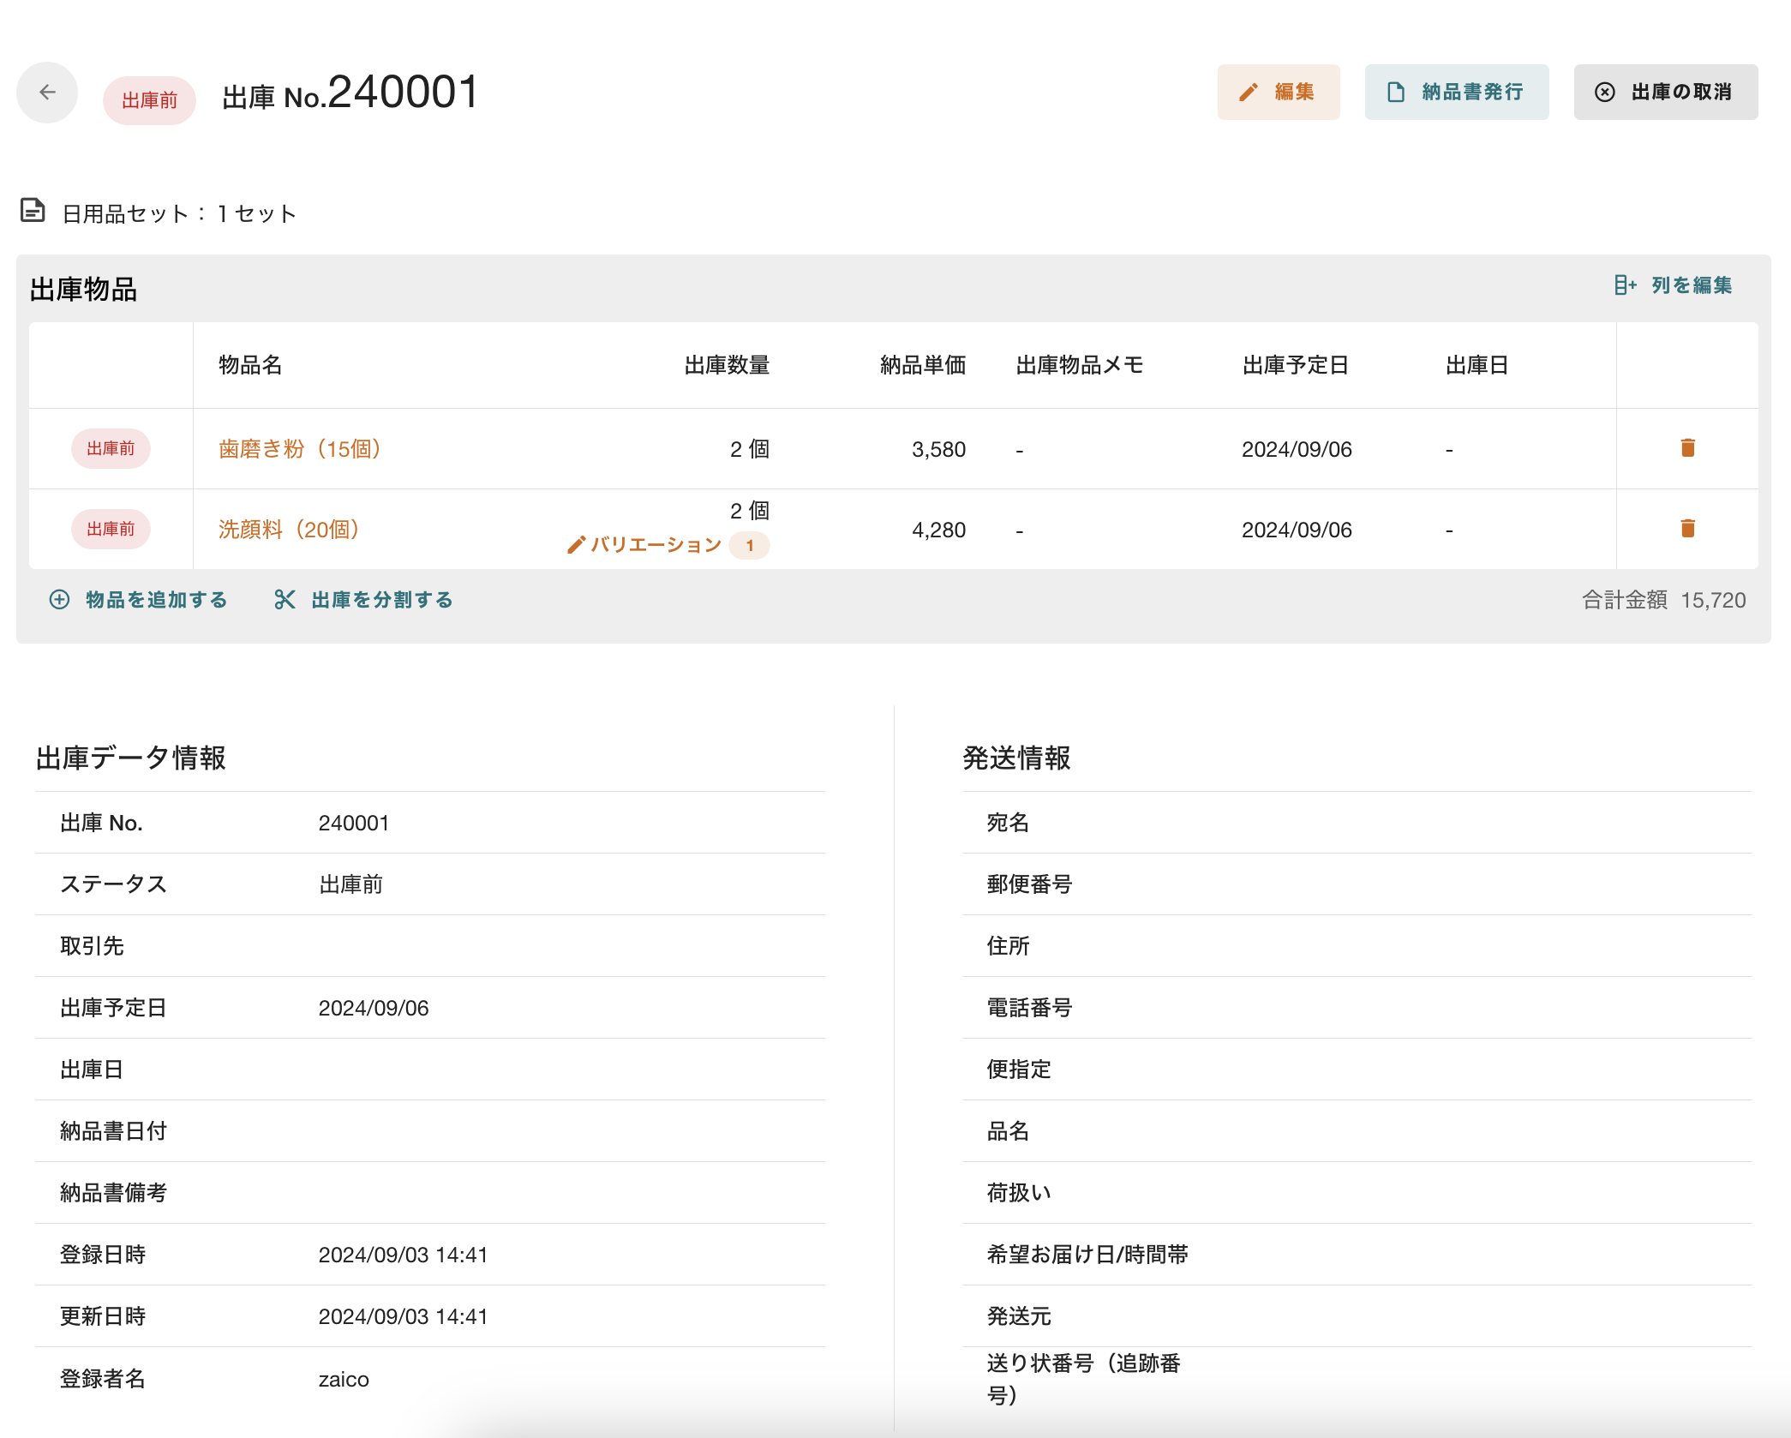Delete the 歯磨き粉 row with trash icon

(1688, 448)
